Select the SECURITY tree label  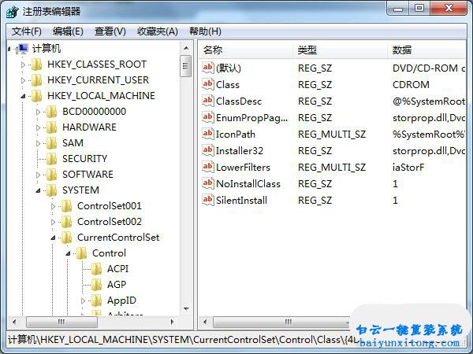85,159
